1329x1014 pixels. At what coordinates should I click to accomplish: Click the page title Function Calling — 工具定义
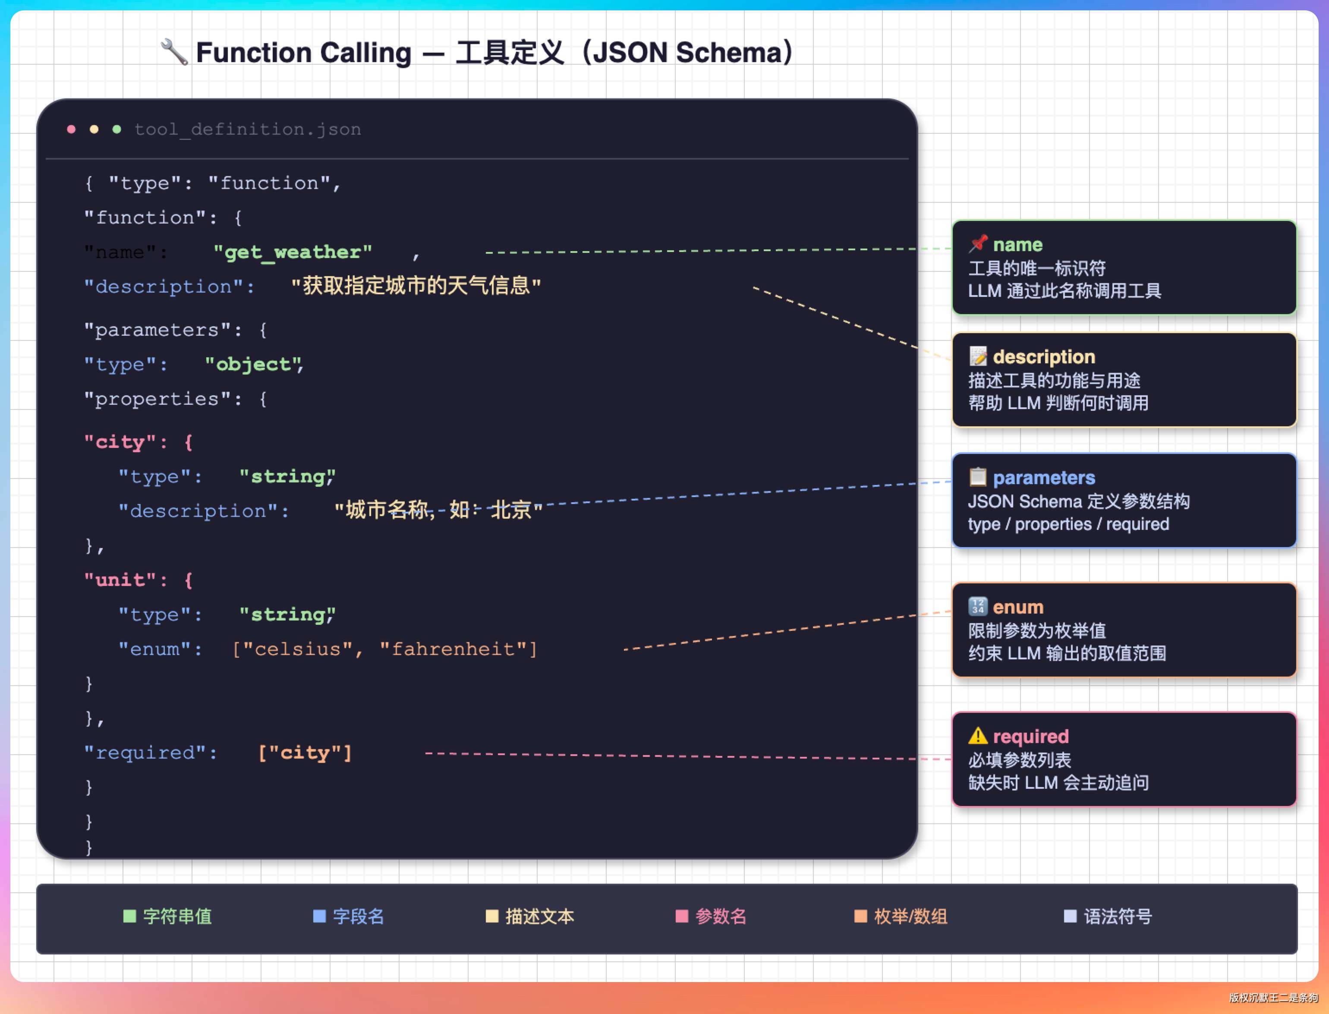494,53
